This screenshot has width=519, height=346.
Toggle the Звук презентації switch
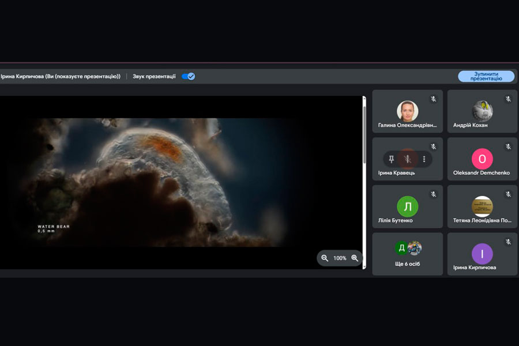point(189,76)
